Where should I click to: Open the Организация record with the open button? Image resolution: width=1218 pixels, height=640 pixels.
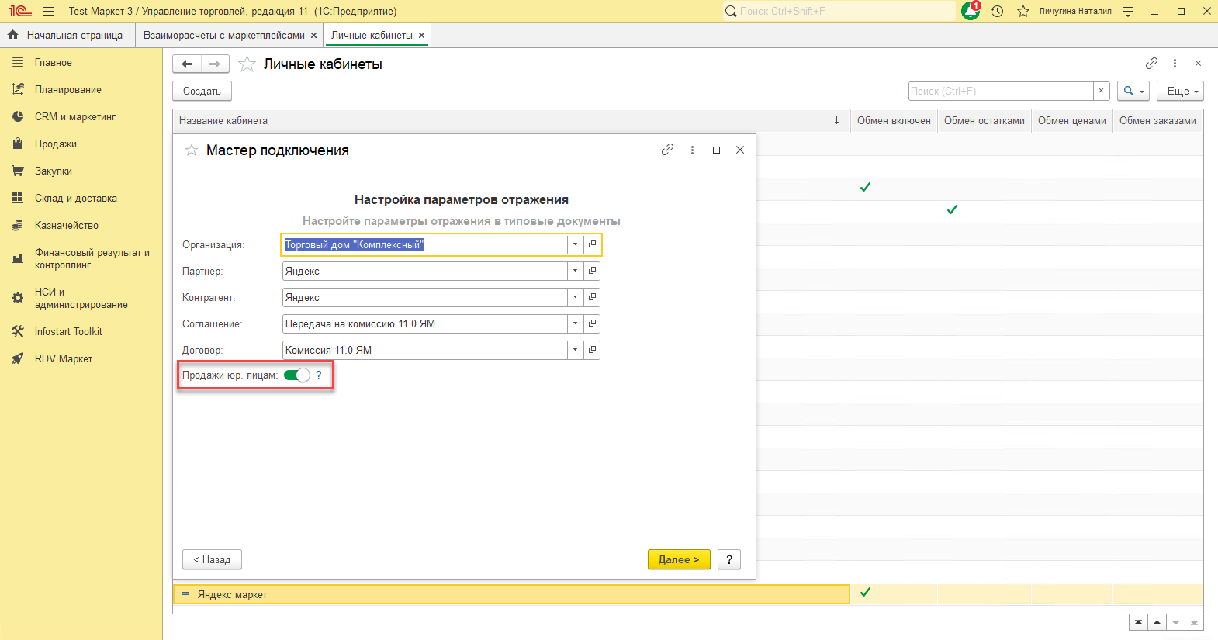592,244
